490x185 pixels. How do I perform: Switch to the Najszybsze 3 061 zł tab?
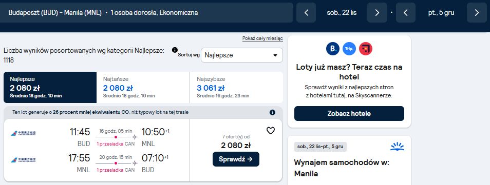[x=236, y=87]
